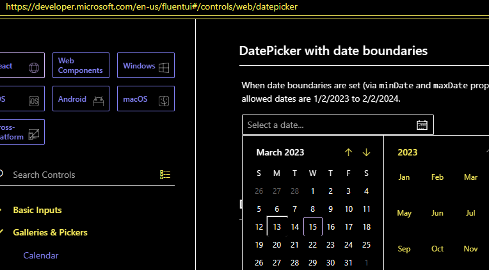Click the DatePicker with date boundaries heading
The width and height of the screenshot is (489, 270).
pos(333,51)
